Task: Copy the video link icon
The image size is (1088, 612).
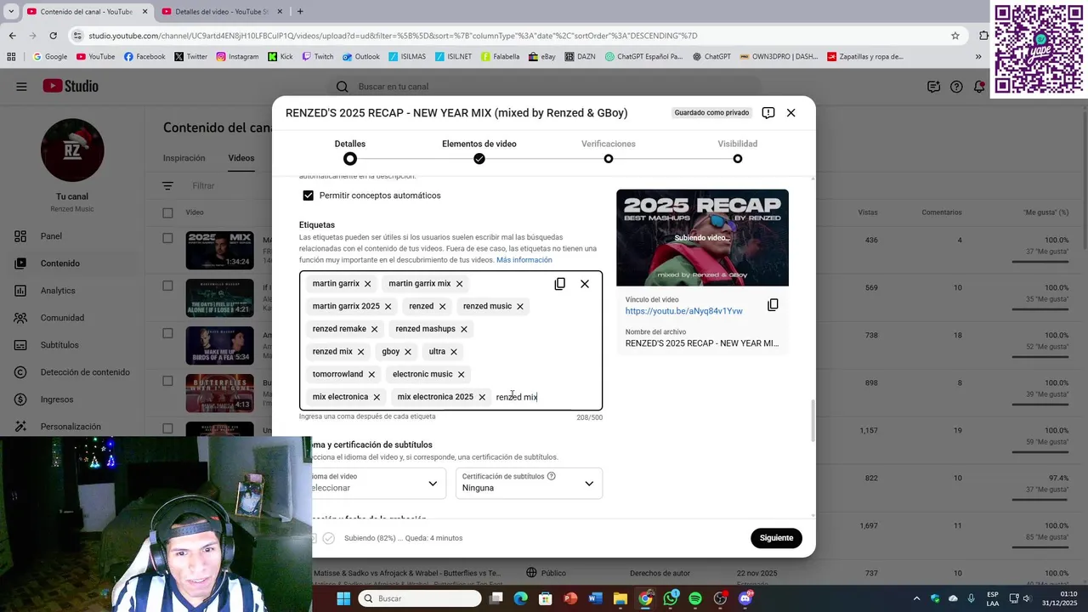Action: point(773,305)
